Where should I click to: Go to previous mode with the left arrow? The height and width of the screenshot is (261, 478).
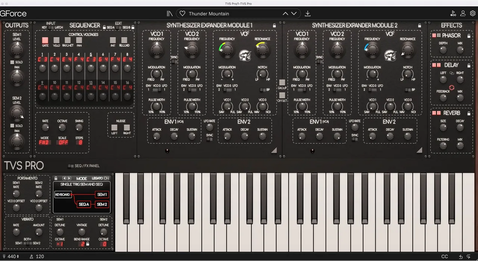click(64, 178)
